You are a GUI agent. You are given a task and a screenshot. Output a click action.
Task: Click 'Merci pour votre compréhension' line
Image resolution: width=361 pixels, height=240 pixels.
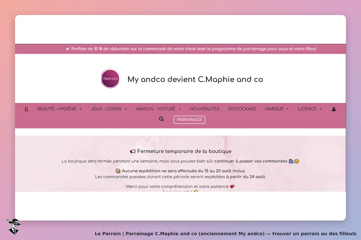click(x=180, y=187)
